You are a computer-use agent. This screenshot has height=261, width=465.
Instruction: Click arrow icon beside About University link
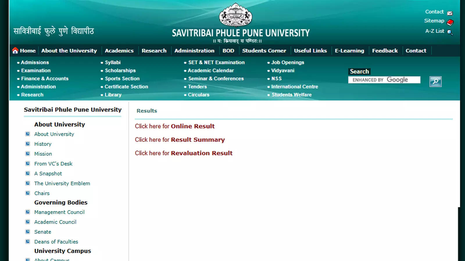click(28, 134)
